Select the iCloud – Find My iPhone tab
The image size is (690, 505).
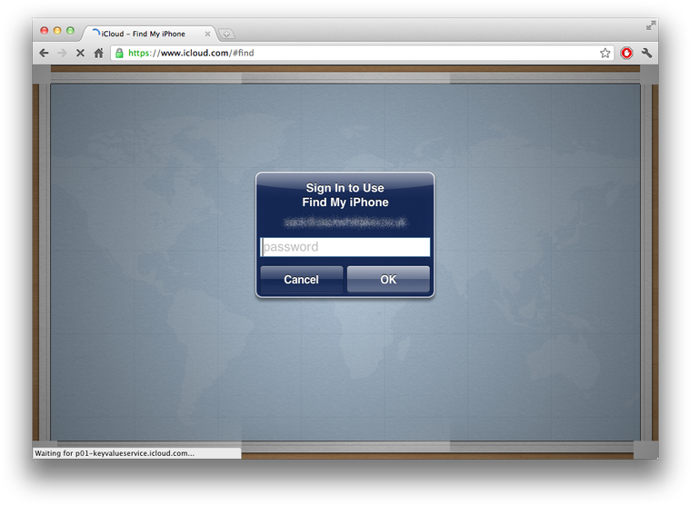[150, 34]
